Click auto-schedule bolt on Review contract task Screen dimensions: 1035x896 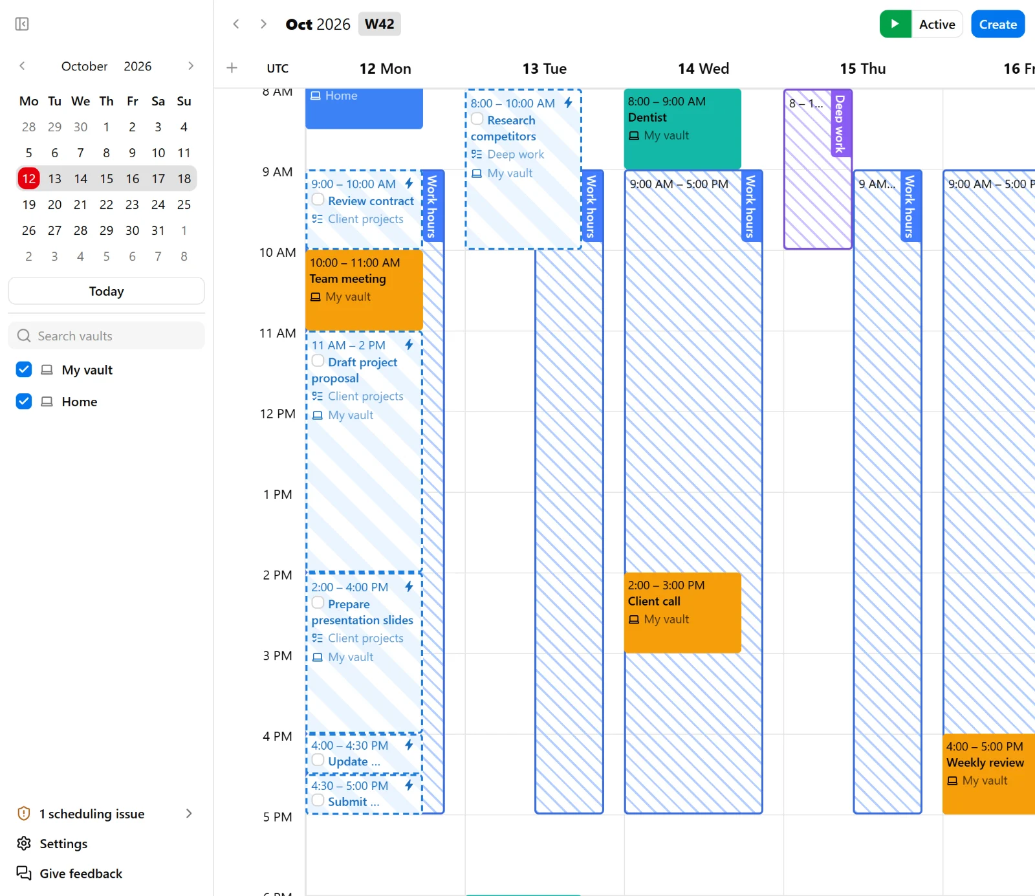(x=409, y=183)
